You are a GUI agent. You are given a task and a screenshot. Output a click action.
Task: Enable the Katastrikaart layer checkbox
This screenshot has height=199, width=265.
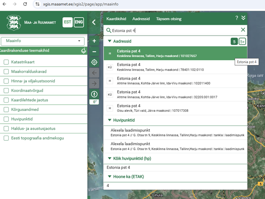[6, 62]
